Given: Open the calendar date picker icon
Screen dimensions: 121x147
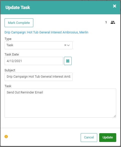Looking at the screenshot, I should [x=68, y=61].
